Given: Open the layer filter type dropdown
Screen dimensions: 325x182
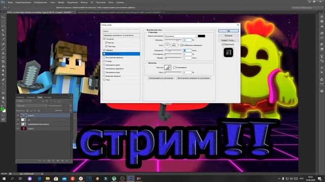Looking at the screenshot, I should tap(24, 101).
